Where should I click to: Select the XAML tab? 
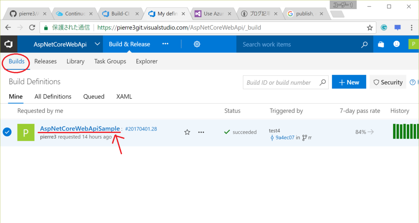click(x=124, y=97)
